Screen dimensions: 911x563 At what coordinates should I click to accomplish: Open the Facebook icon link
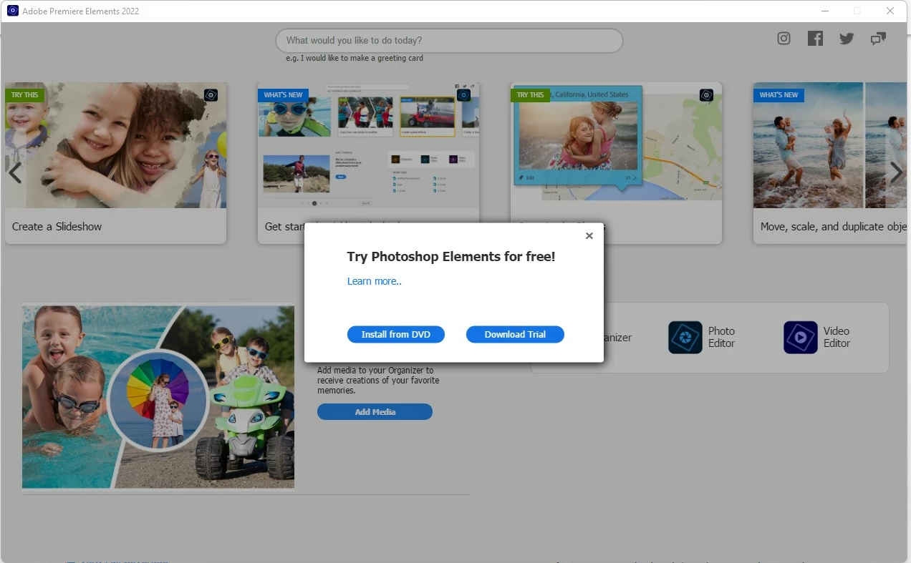click(815, 39)
